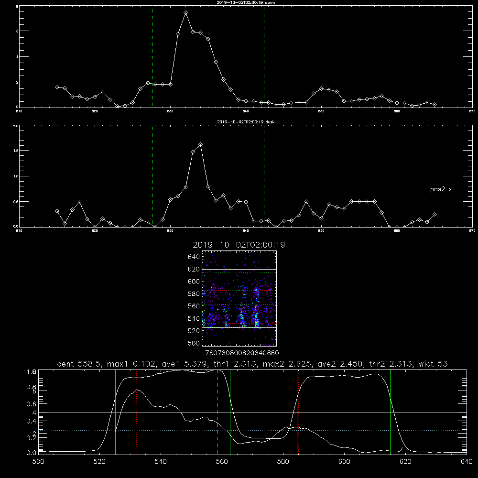Click bottom plot y-axis label "0.4"
This screenshot has height=478, width=478.
(x=32, y=421)
